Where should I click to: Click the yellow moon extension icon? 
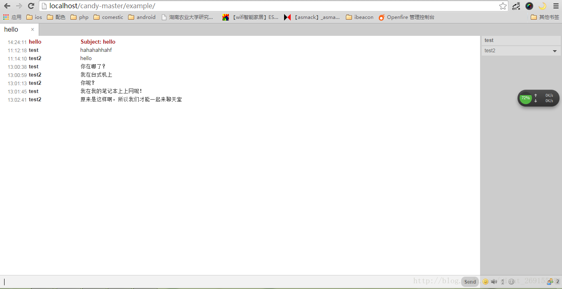click(x=542, y=6)
